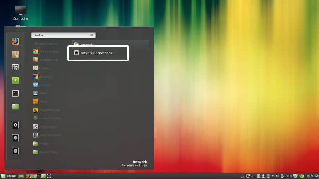This screenshot has height=179, width=319.
Task: Click the clock showing 3:19
Action: (x=309, y=176)
